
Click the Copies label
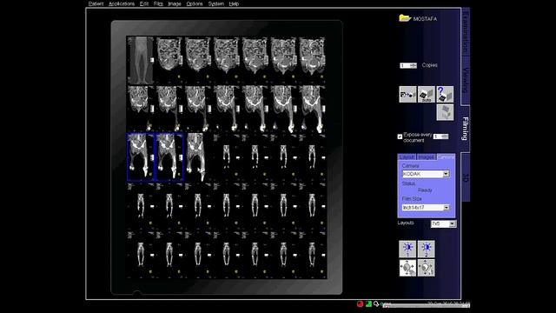[x=429, y=65]
